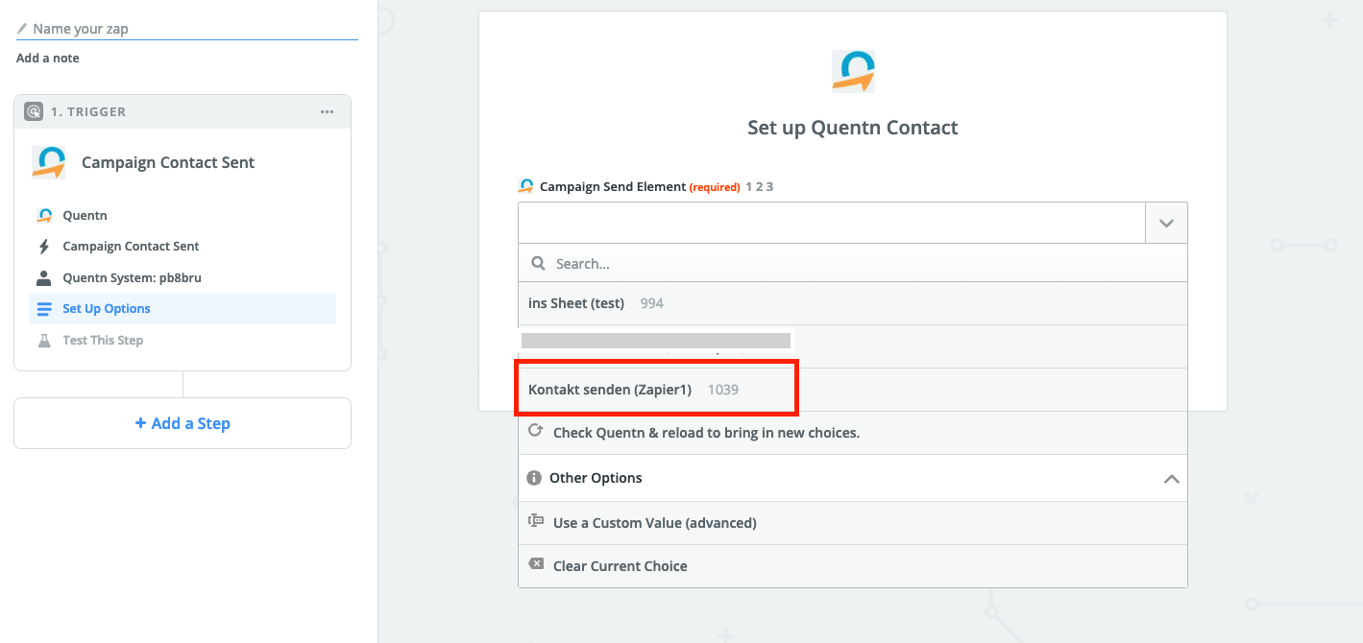The height and width of the screenshot is (643, 1363).
Task: Select the ins Sheet (test) option
Action: (574, 302)
